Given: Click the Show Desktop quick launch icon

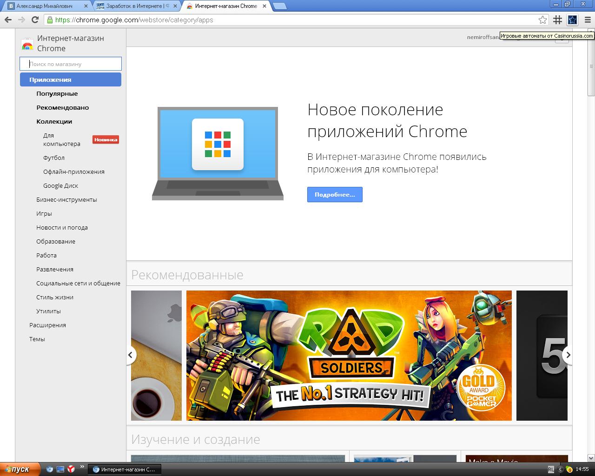Looking at the screenshot, I should click(x=60, y=469).
